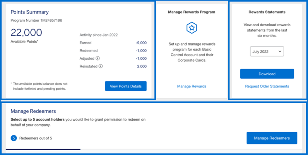
Task: Click the info icon beside Reinstated
Action: click(x=100, y=66)
